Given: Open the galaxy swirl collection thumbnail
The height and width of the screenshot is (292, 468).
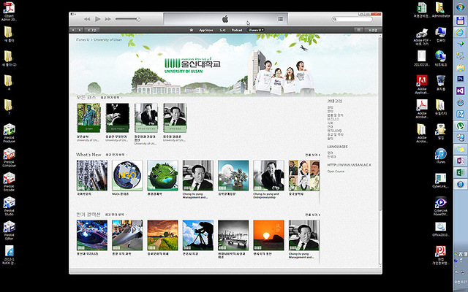Looking at the screenshot, I should click(x=92, y=235).
